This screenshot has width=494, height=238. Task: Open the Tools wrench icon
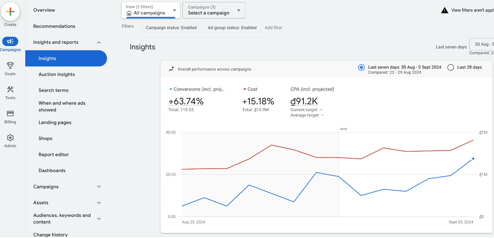tap(10, 89)
